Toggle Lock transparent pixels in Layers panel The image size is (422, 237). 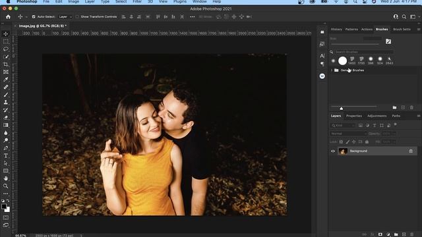coord(341,142)
